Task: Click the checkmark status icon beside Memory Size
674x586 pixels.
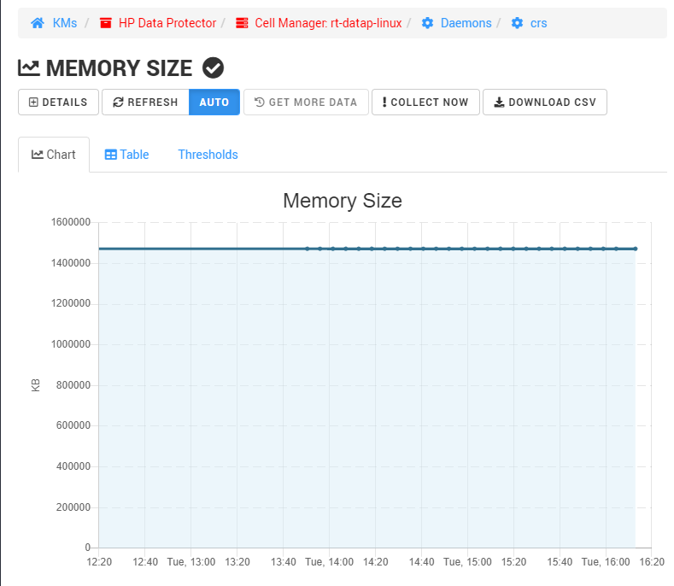Action: pos(213,67)
